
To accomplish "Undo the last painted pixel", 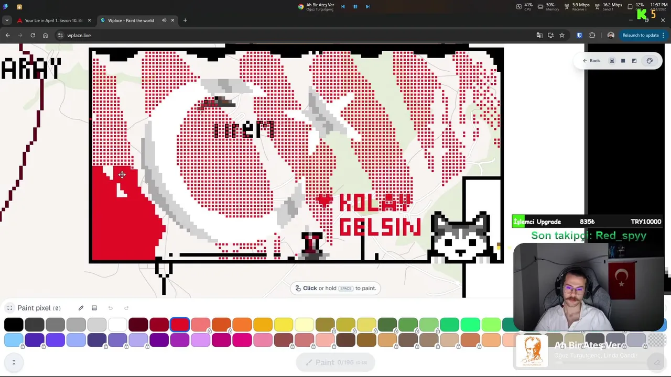I will 110,308.
